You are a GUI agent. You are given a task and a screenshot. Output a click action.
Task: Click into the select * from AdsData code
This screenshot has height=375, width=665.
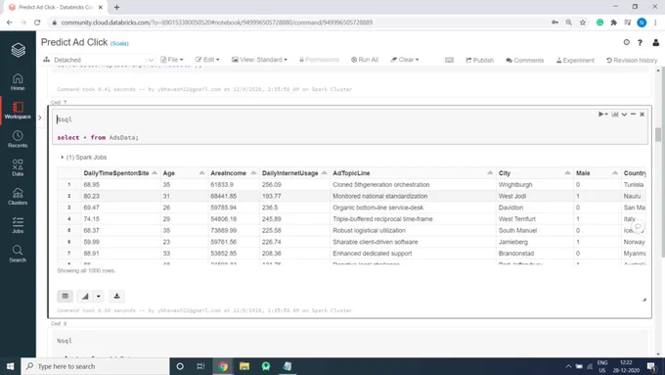tap(98, 138)
